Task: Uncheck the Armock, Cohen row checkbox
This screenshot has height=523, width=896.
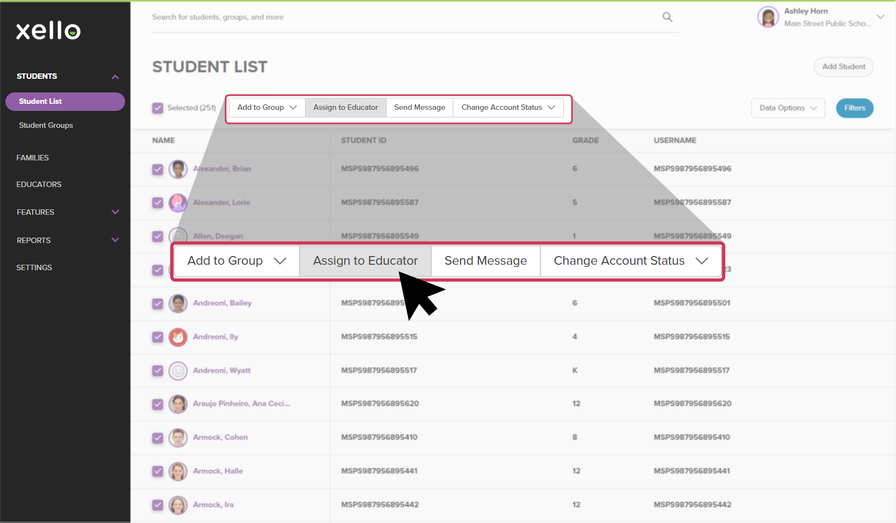Action: (158, 438)
